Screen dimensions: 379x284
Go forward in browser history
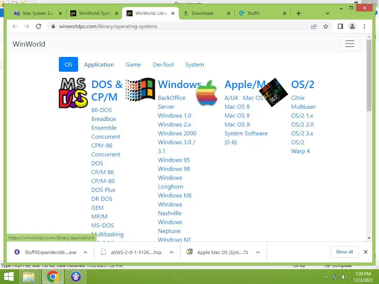[x=27, y=26]
